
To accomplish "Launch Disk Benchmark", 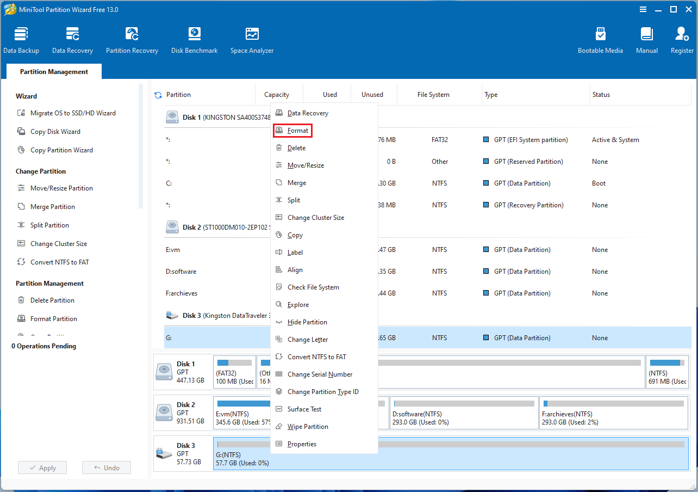I will point(194,39).
